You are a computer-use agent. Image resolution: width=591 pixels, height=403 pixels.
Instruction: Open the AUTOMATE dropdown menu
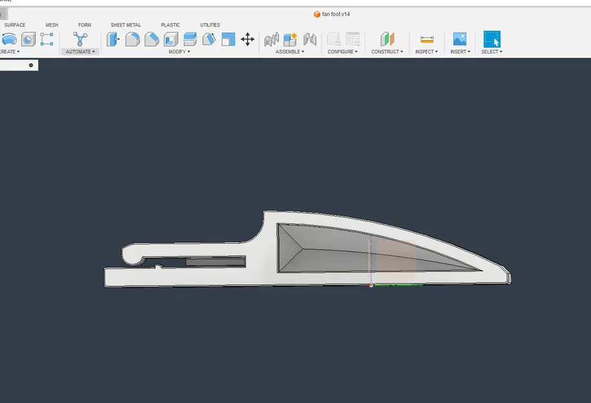80,52
